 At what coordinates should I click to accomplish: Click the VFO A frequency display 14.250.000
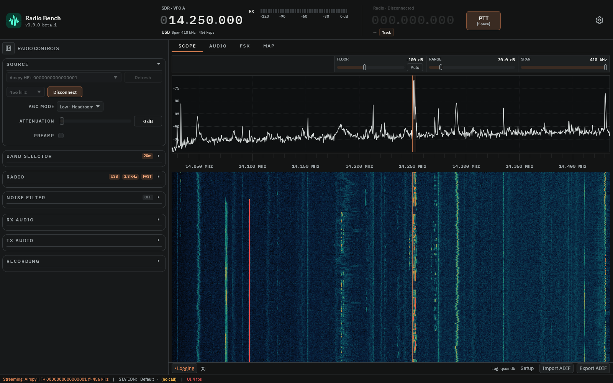(x=202, y=20)
